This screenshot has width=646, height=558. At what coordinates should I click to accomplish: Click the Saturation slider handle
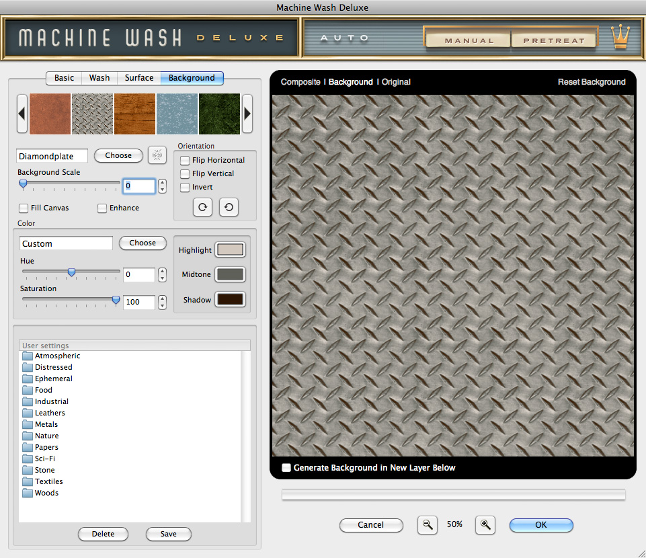[116, 300]
